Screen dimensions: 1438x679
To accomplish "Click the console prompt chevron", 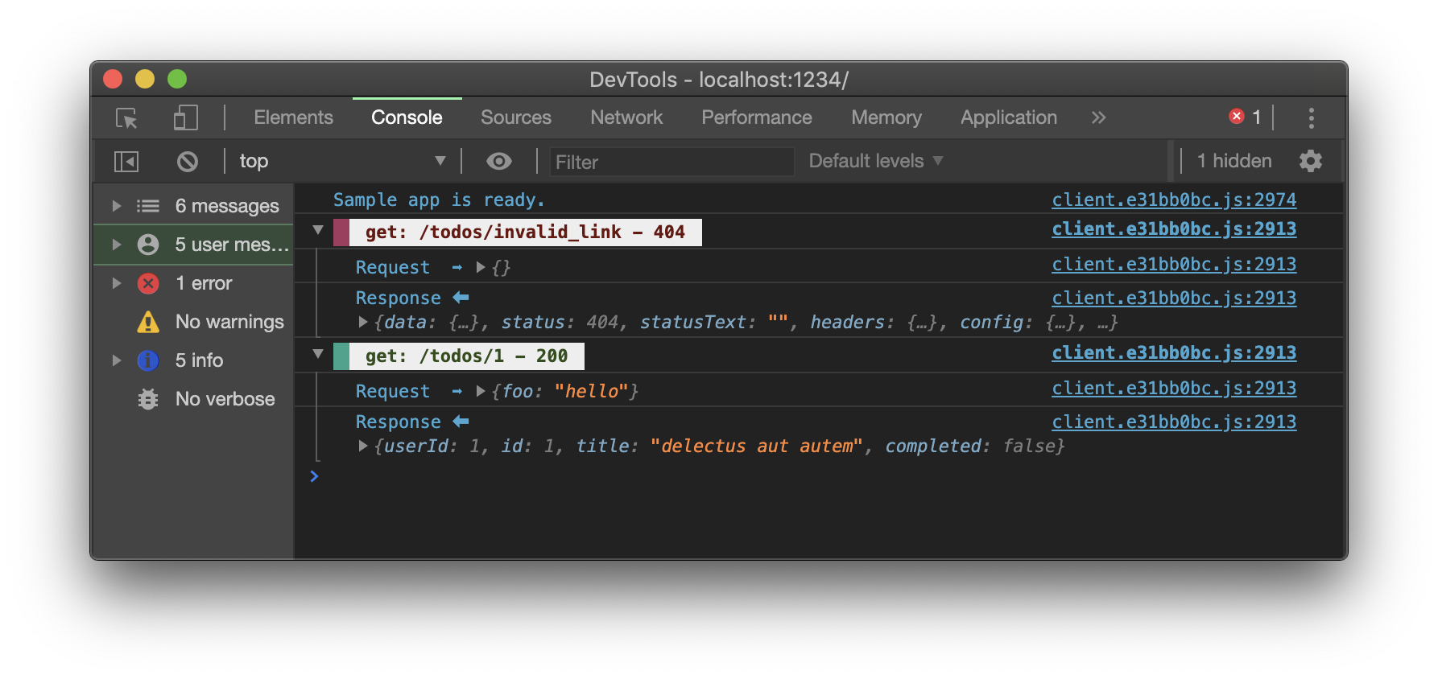I will point(315,476).
